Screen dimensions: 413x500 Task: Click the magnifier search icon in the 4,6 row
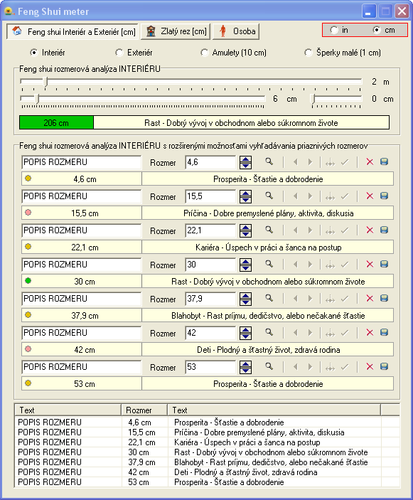point(269,161)
